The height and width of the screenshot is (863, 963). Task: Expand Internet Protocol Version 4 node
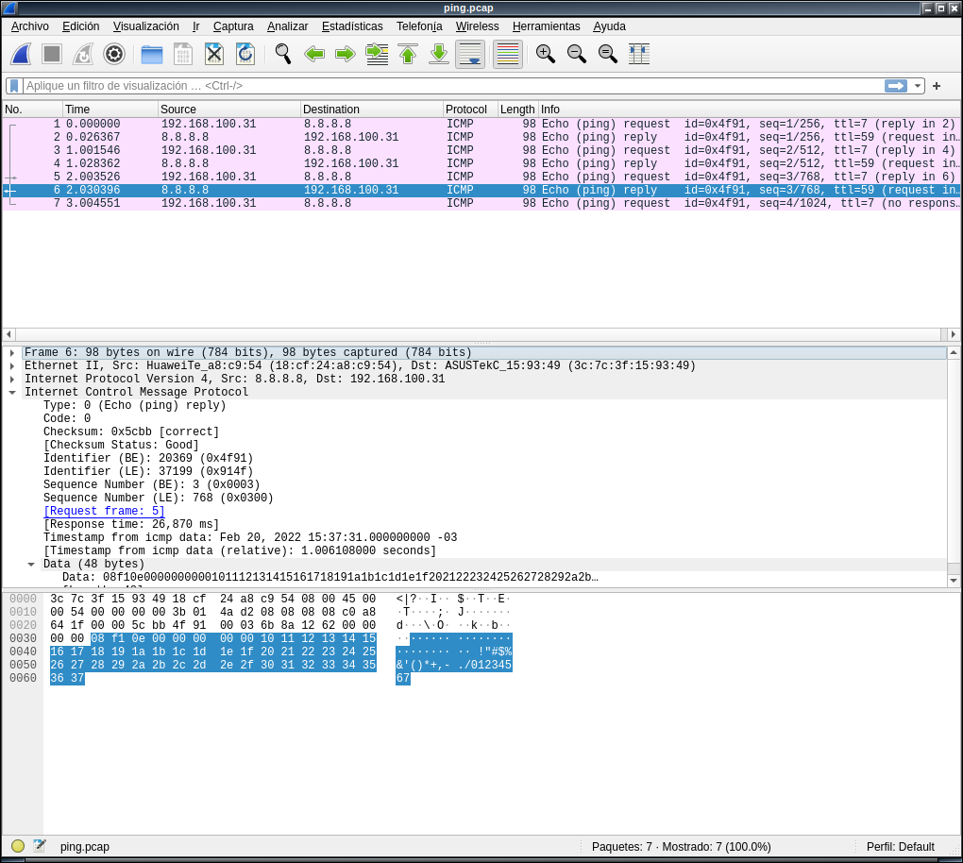click(12, 379)
